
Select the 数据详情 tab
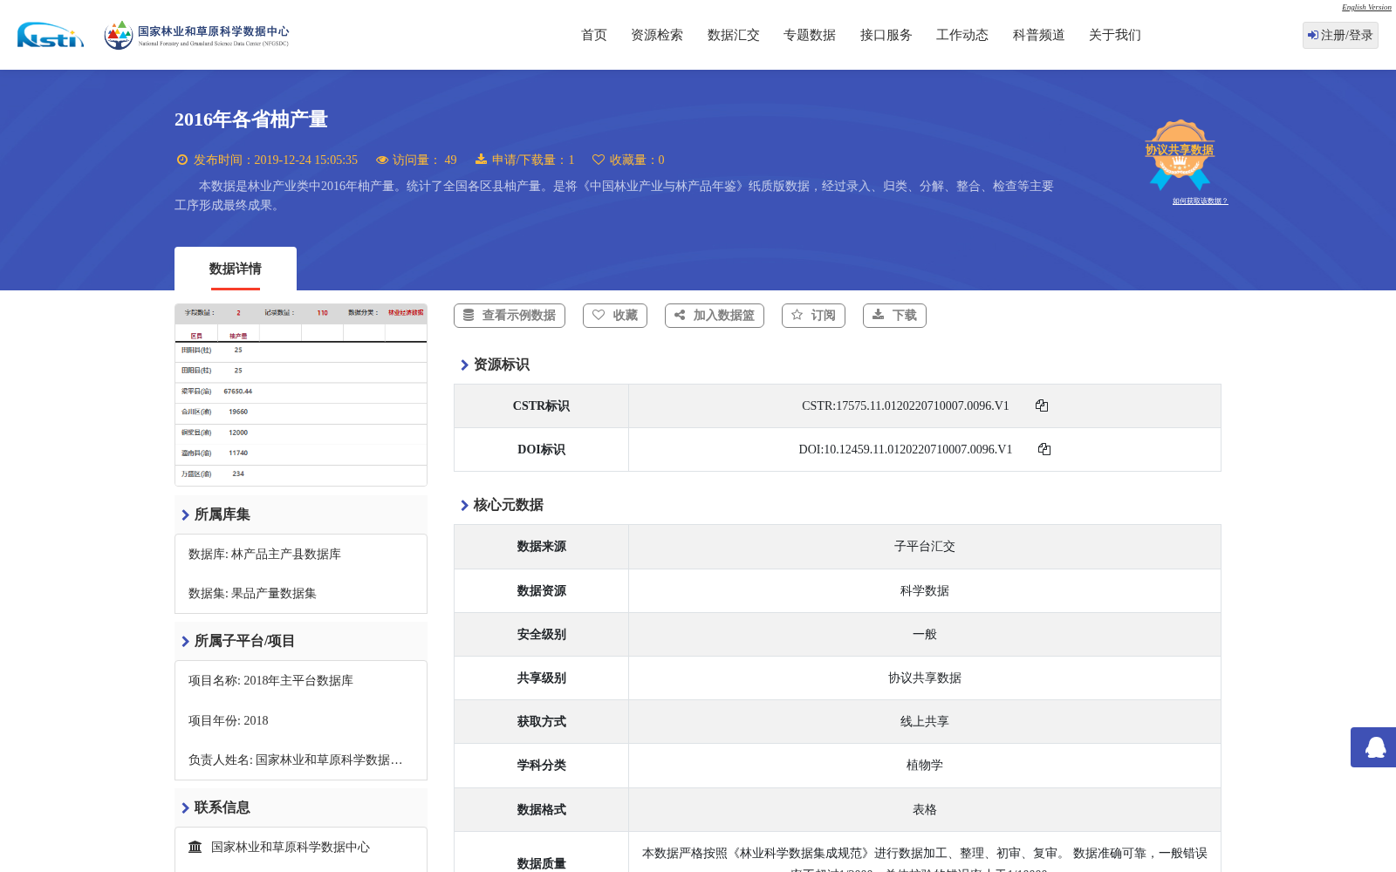tap(236, 269)
